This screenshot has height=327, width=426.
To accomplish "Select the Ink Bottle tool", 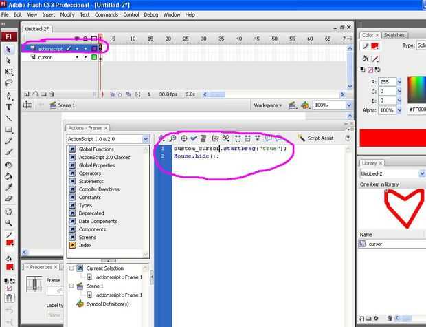I will 9,165.
